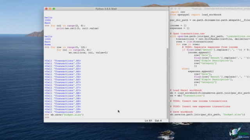Click the <Cell 'Transactions'.B8> output line
The image size is (250, 140).
pos(62,93)
